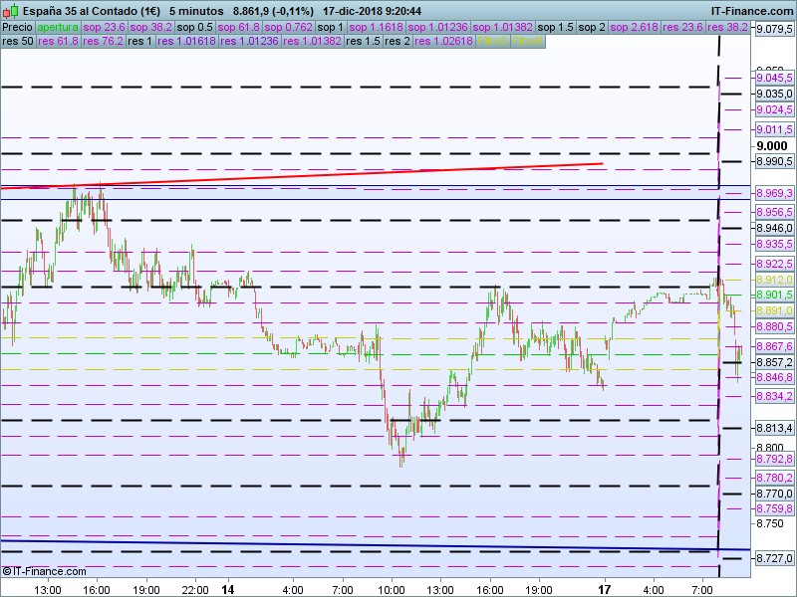This screenshot has width=797, height=597.
Task: Click the sop 0.5 indicator label
Action: [x=194, y=28]
